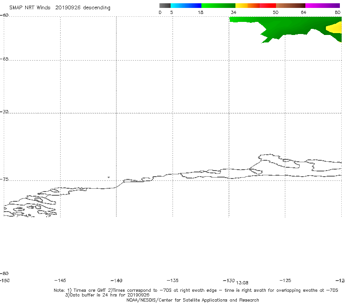345x303 pixels.
Task: Pick the brown segment of the color bar
Action: (x=290, y=6)
